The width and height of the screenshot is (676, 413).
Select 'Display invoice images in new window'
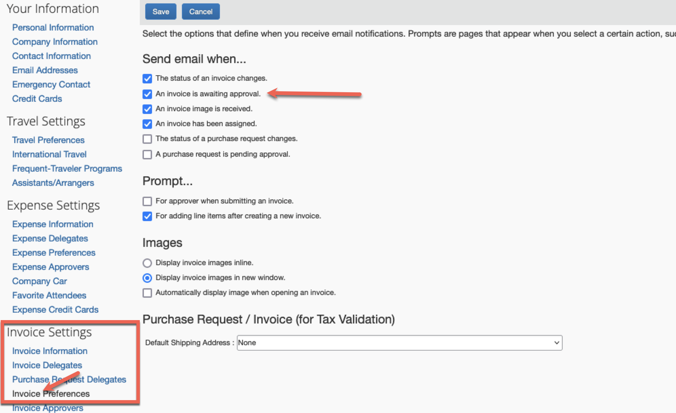(x=147, y=278)
